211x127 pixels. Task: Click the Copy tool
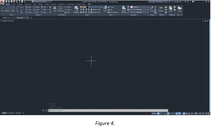coord(28,10)
